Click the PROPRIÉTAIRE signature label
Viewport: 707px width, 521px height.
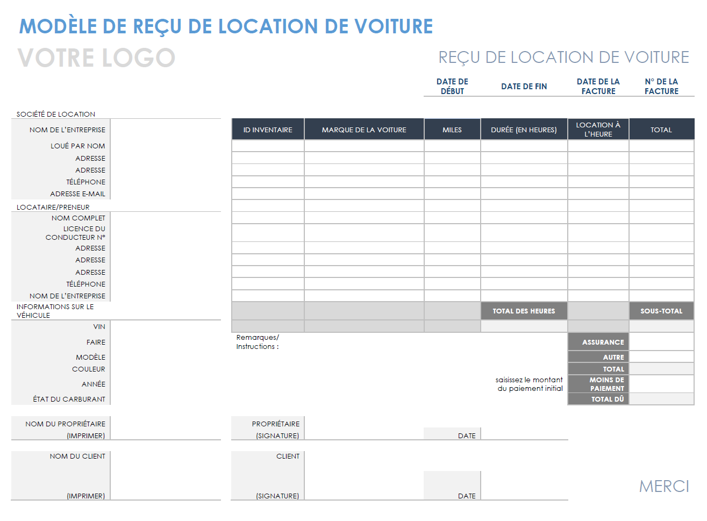tap(276, 424)
